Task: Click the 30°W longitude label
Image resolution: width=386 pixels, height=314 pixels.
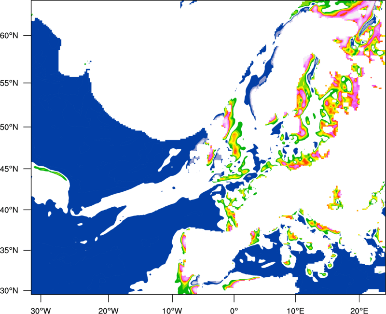Action: (41, 311)
